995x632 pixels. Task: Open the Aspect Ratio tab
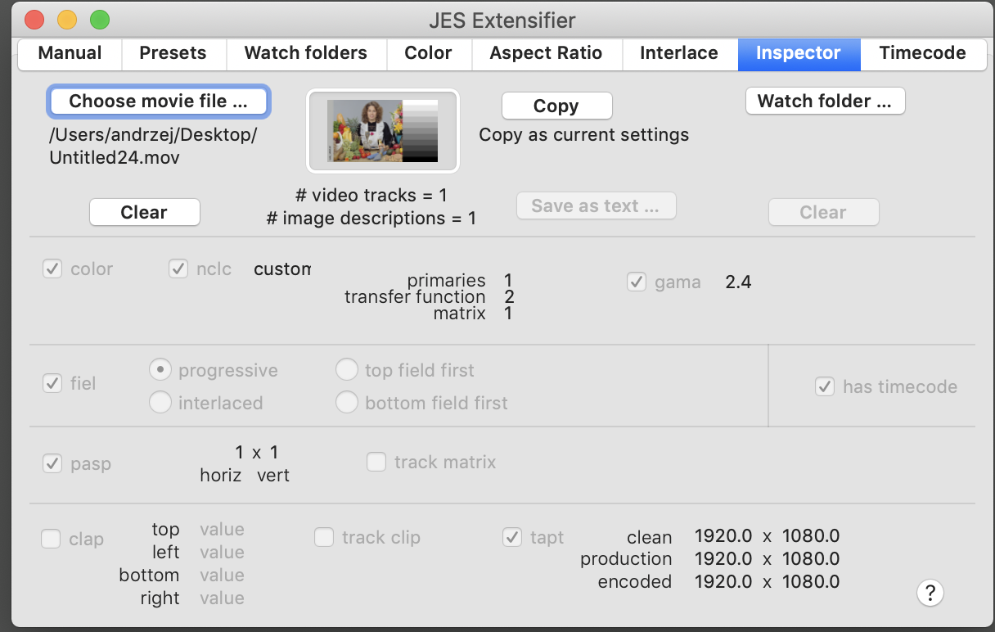546,53
